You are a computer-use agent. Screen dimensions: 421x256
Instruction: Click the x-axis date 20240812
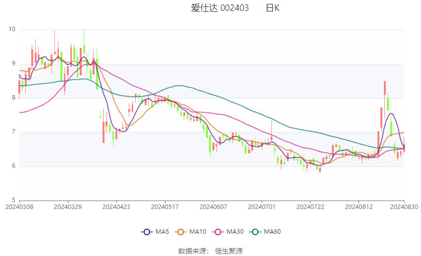coord(359,207)
